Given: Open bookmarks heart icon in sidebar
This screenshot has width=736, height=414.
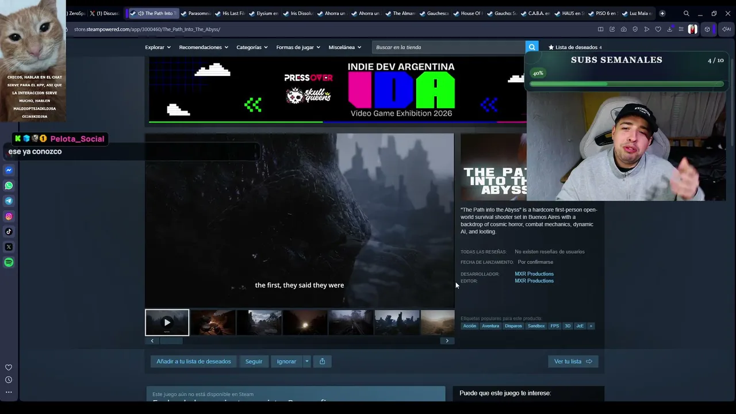Looking at the screenshot, I should [x=9, y=367].
